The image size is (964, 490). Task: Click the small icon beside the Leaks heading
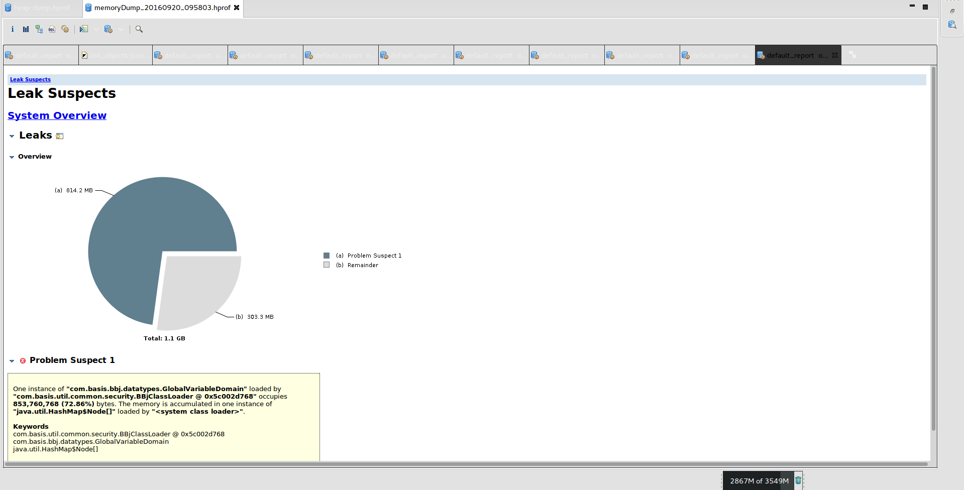(x=60, y=136)
